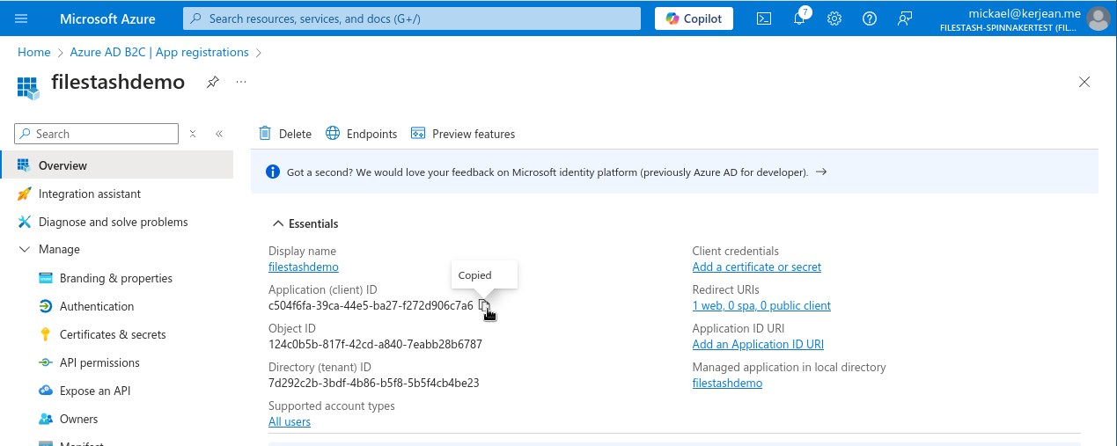The image size is (1117, 446).
Task: Pin filestashdemo to the dashboard
Action: (x=212, y=82)
